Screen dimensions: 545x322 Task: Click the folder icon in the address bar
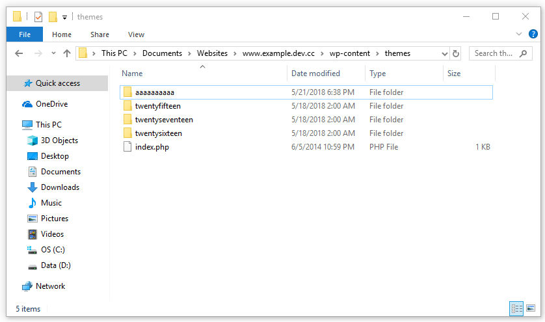83,53
